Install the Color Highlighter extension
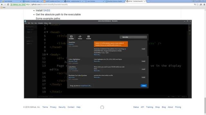 coord(143,61)
